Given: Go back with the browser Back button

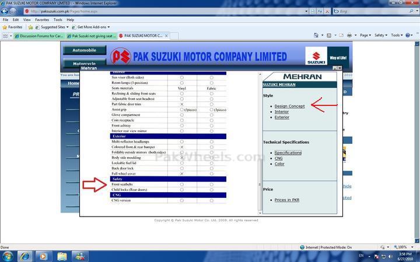Looking at the screenshot, I should pos(4,11).
